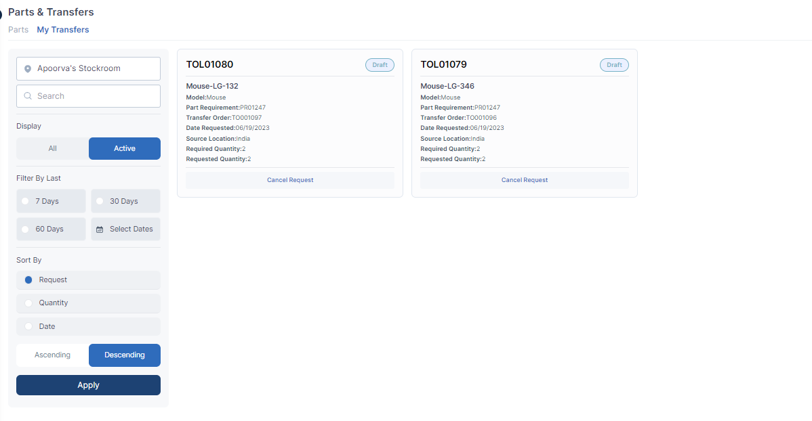The height and width of the screenshot is (421, 812).
Task: Choose Descending sort order
Action: 125,355
